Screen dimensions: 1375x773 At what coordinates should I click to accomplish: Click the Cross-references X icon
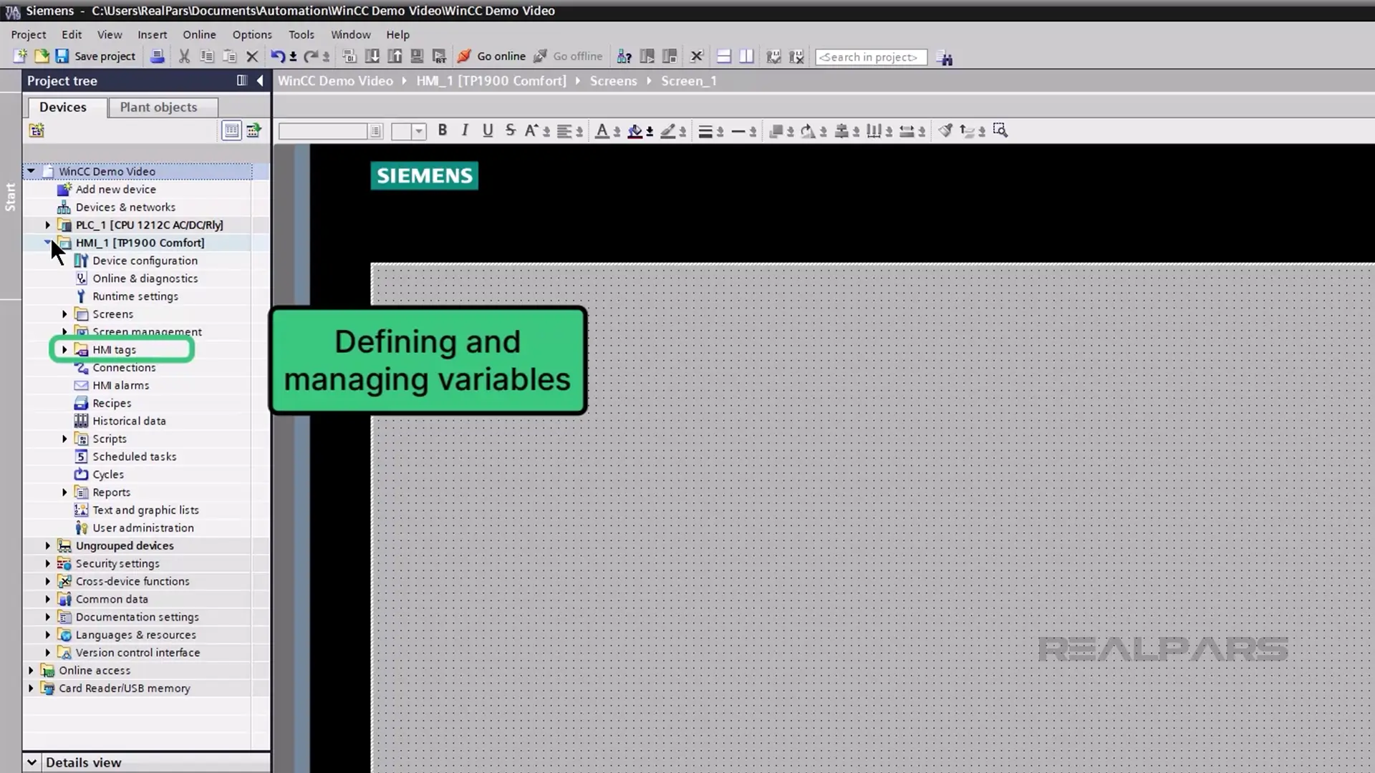(x=697, y=57)
